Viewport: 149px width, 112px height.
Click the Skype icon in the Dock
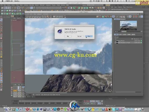tap(113, 109)
